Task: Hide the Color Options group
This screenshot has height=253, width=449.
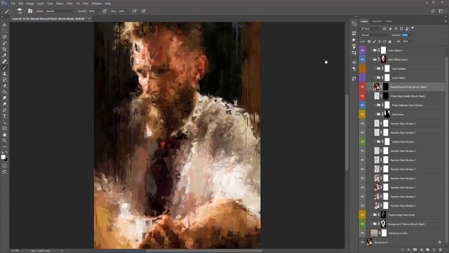Action: 362,50
